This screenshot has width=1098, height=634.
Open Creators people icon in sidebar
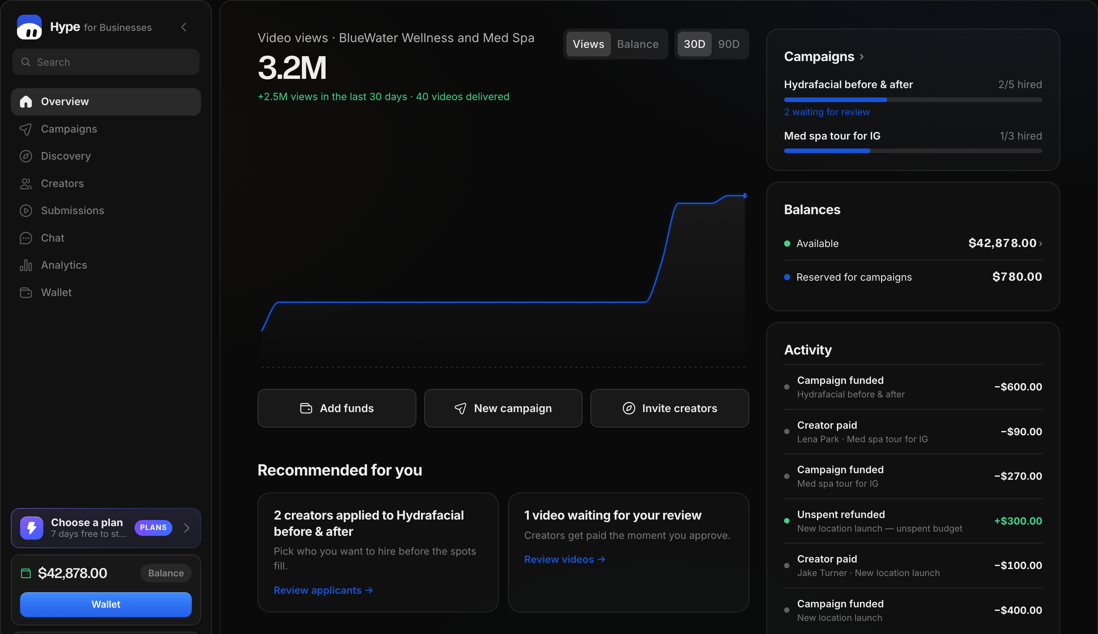(x=26, y=184)
